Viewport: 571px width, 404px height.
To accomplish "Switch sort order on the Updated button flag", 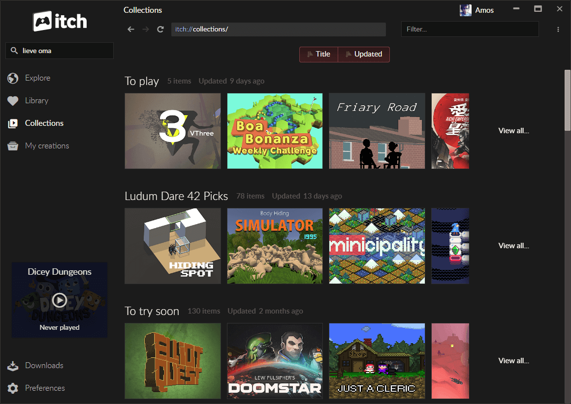I will (348, 54).
